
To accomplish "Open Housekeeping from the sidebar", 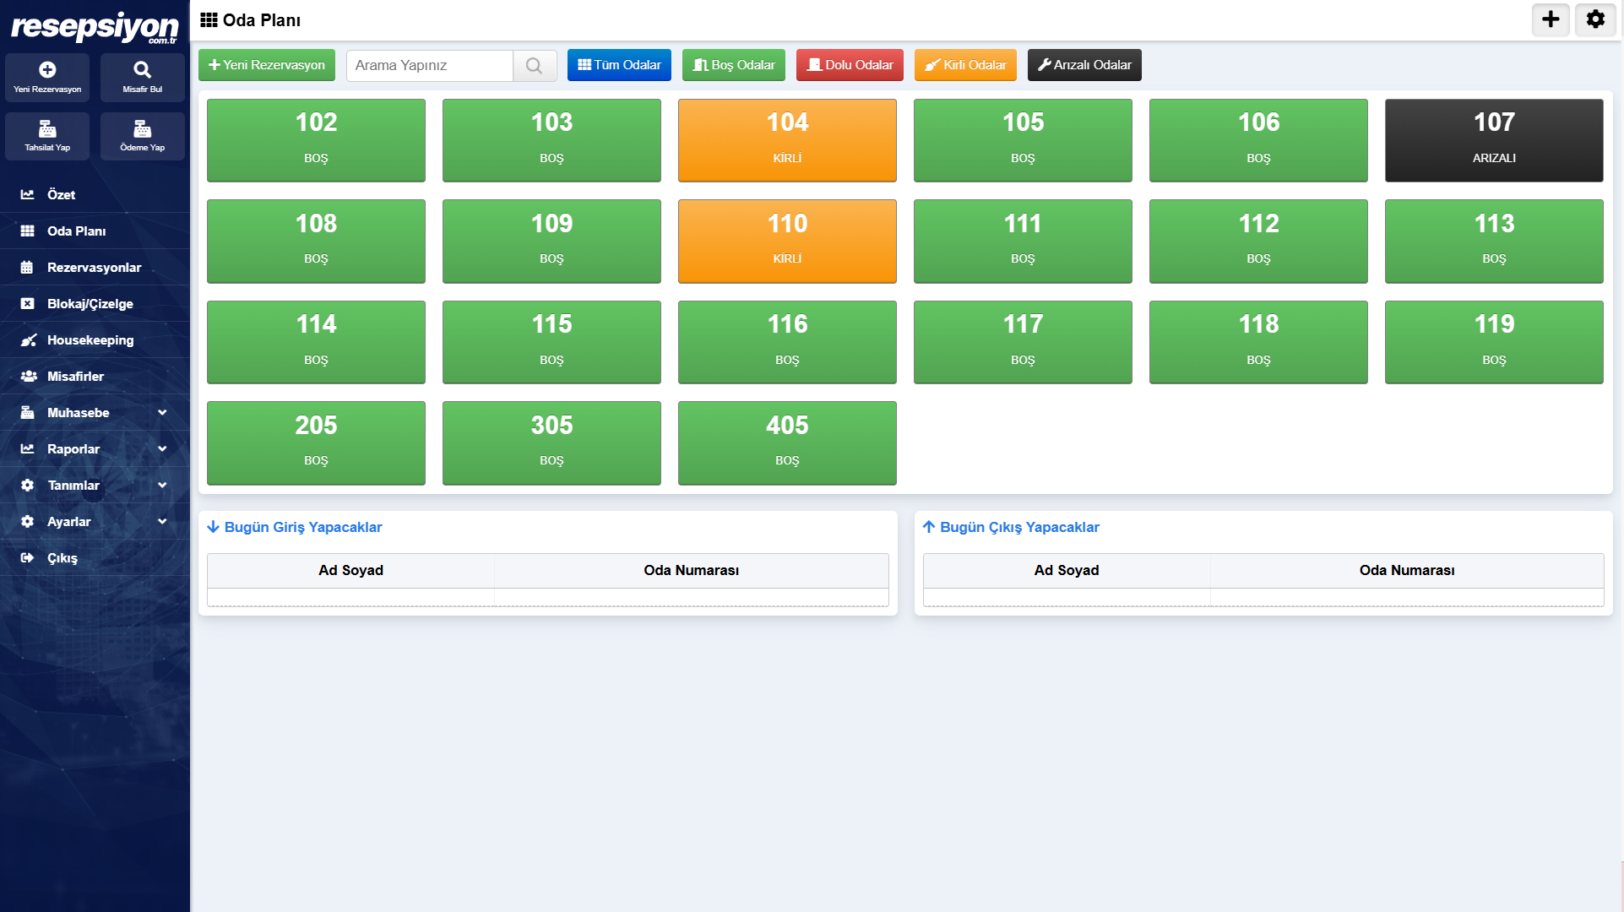I will pyautogui.click(x=90, y=339).
